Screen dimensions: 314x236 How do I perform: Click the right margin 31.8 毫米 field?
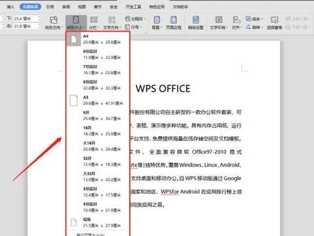[x=25, y=26]
